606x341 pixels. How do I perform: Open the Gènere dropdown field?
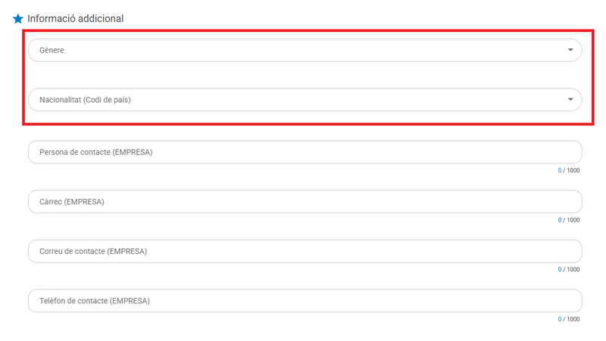tap(303, 50)
